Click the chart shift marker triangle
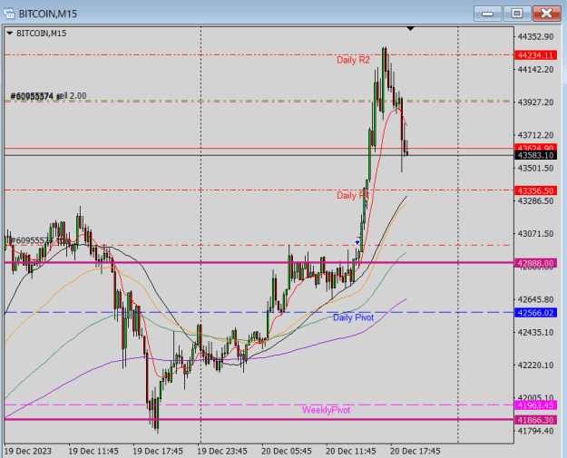 pos(410,28)
